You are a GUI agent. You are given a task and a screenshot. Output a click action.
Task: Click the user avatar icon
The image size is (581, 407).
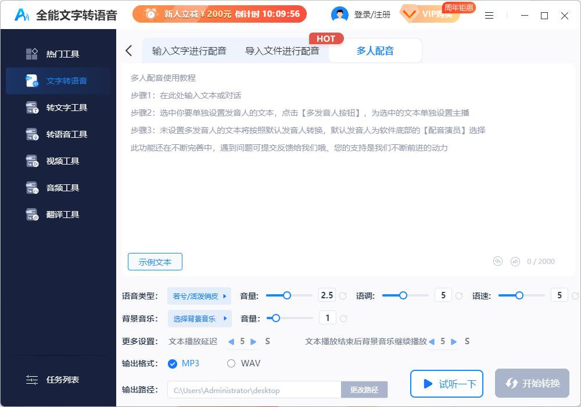[x=339, y=15]
